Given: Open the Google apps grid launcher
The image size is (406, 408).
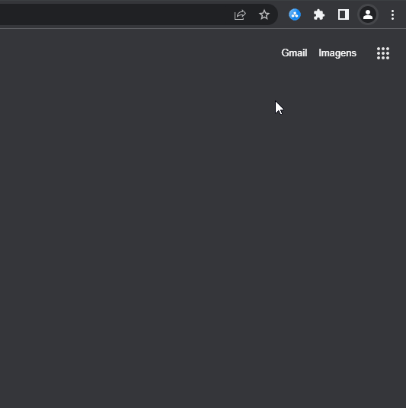Looking at the screenshot, I should 383,53.
